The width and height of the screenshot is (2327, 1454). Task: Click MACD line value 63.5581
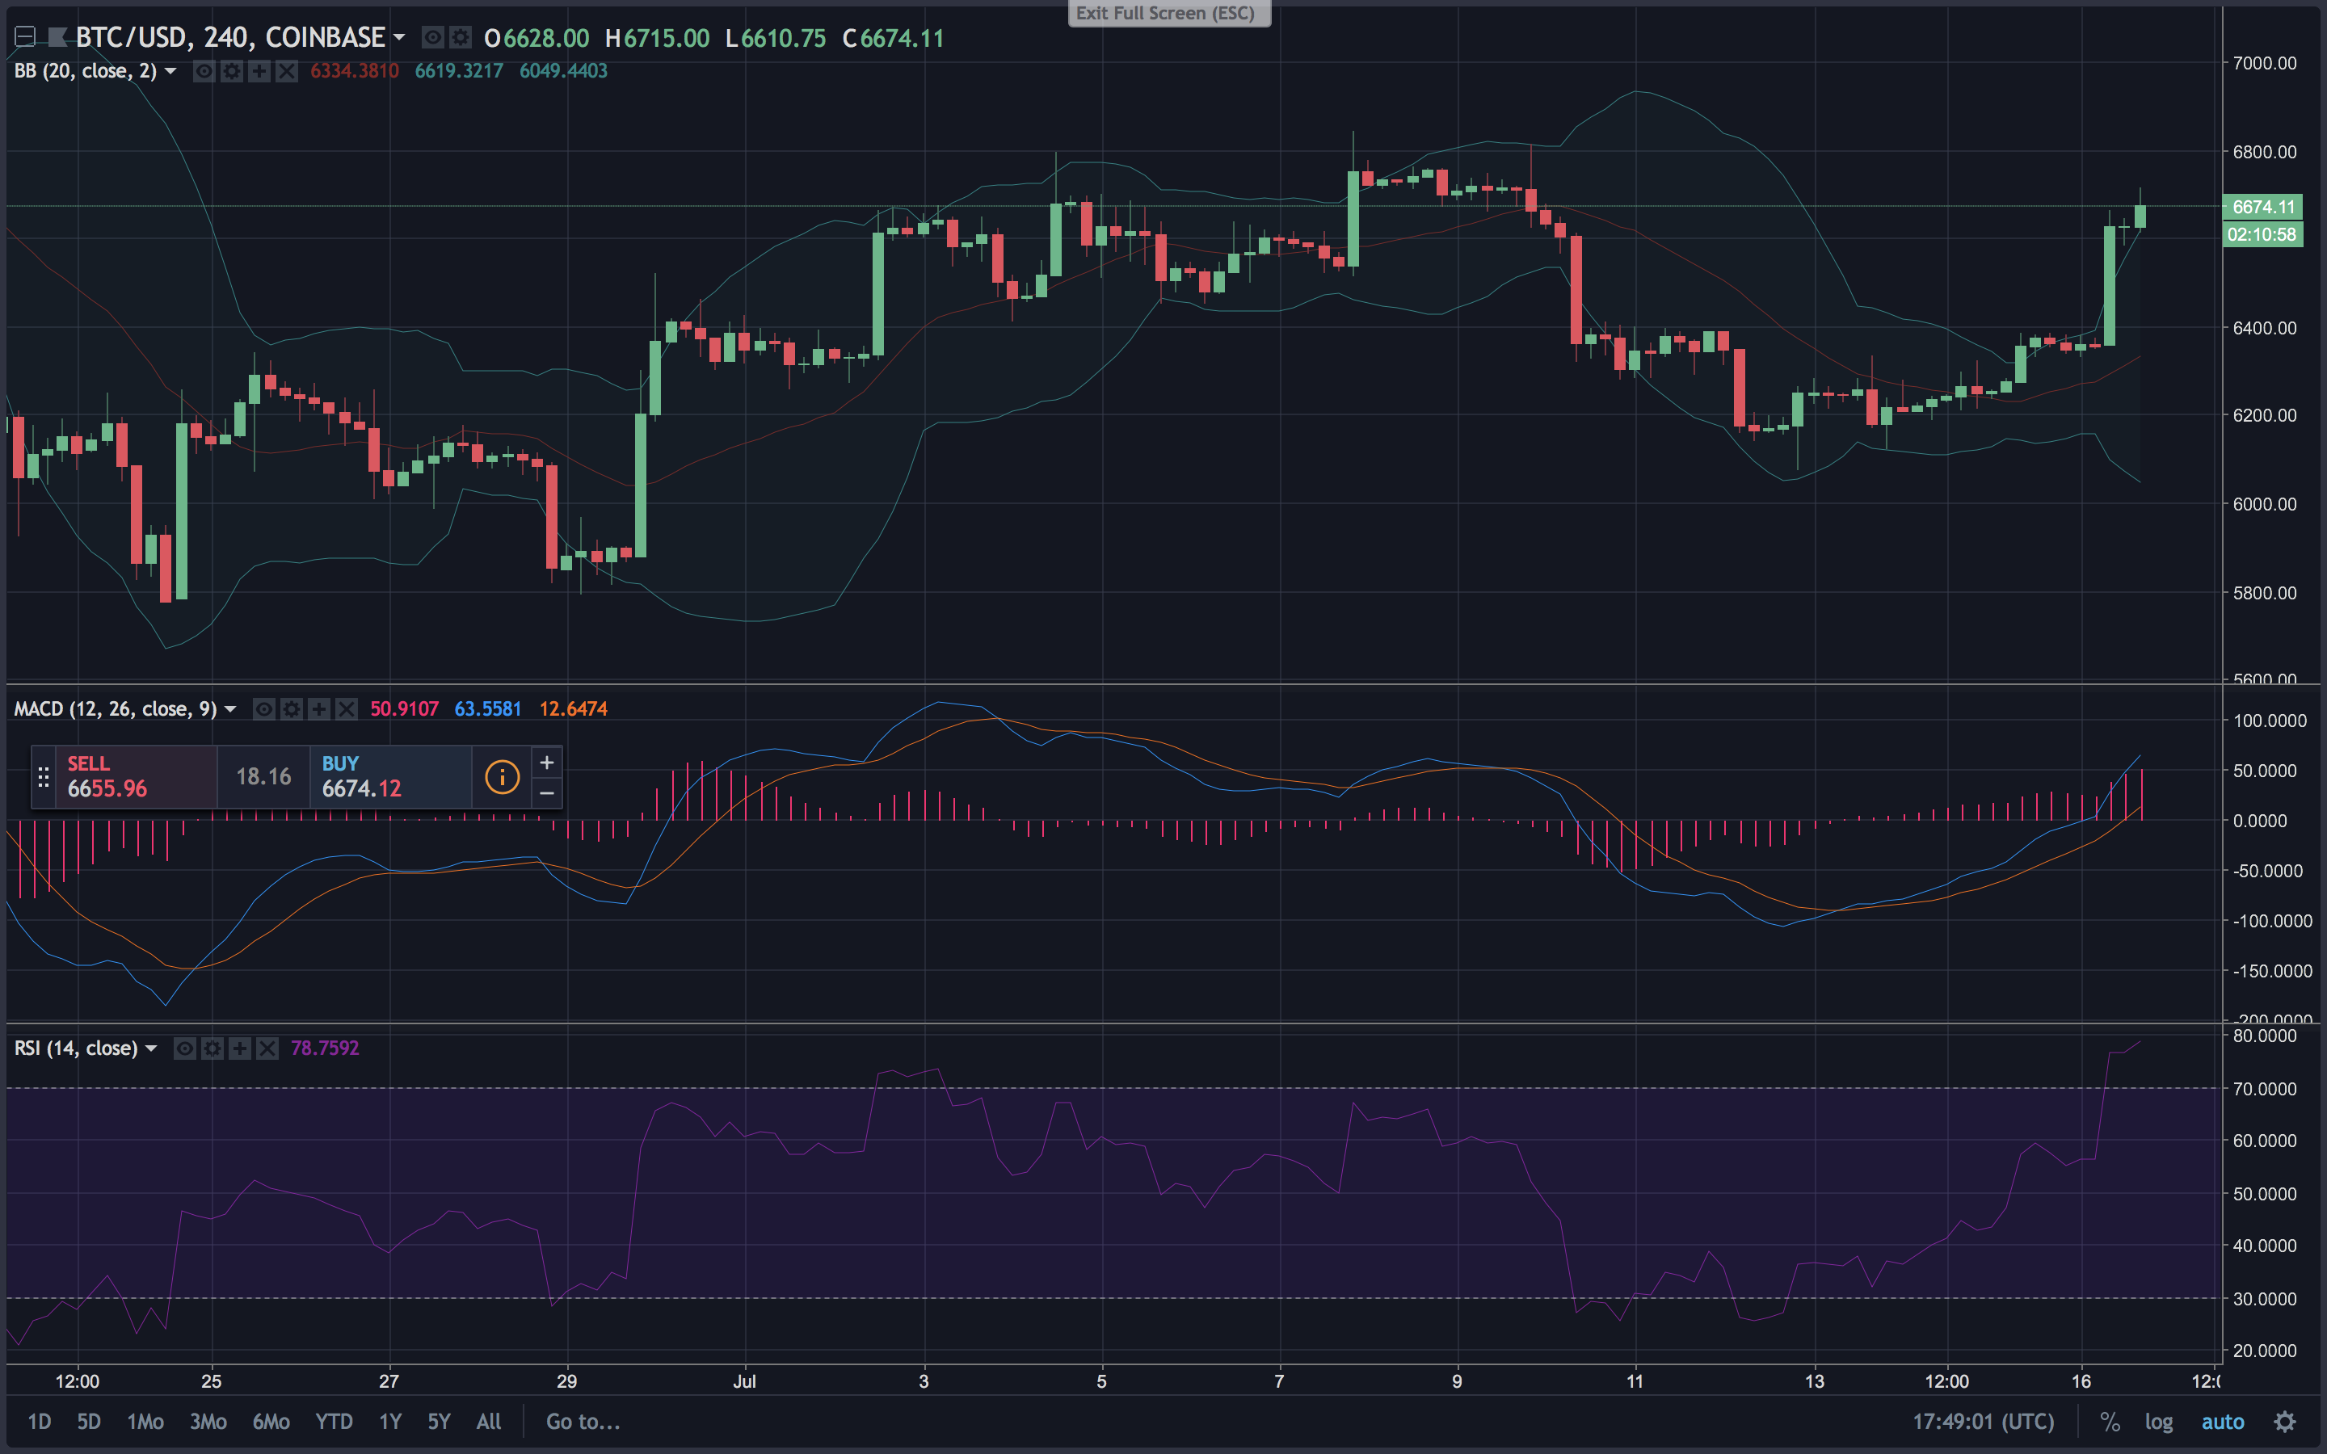point(487,708)
